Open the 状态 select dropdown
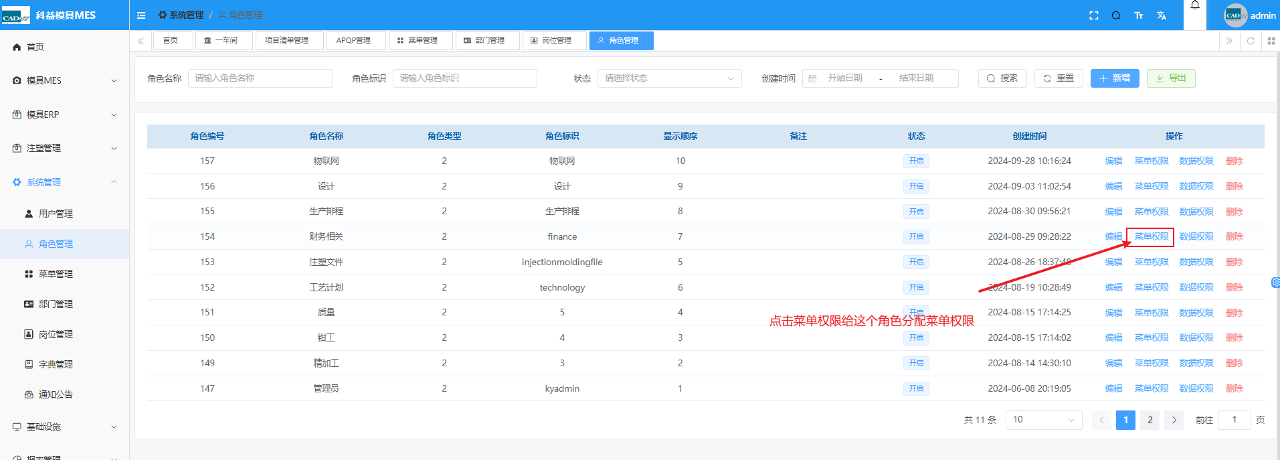This screenshot has width=1280, height=460. [669, 78]
